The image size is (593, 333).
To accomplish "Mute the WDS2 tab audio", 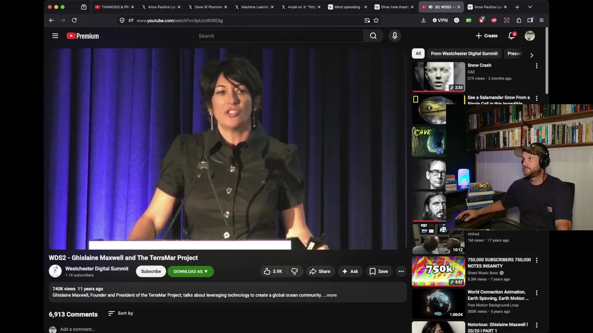I will coord(430,7).
